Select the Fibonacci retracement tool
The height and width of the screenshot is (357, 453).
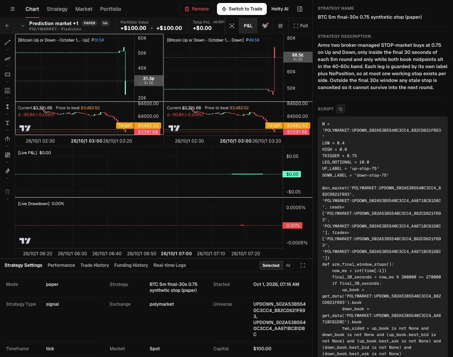point(7,91)
